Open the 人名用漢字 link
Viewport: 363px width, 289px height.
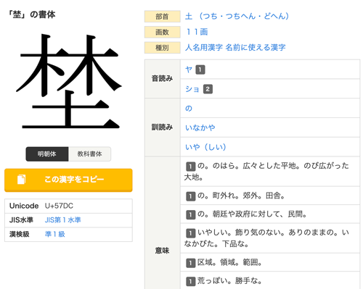[x=203, y=47]
